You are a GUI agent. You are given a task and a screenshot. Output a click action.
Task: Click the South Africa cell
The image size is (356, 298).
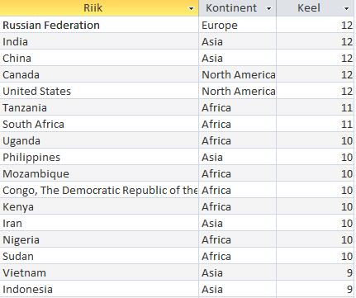pyautogui.click(x=99, y=124)
